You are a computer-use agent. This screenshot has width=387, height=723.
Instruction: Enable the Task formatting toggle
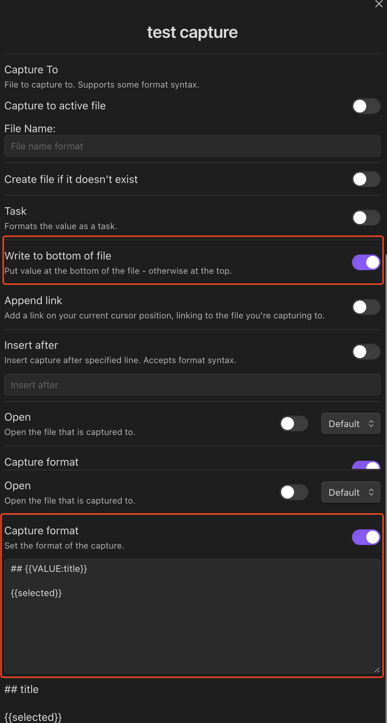pyautogui.click(x=366, y=218)
